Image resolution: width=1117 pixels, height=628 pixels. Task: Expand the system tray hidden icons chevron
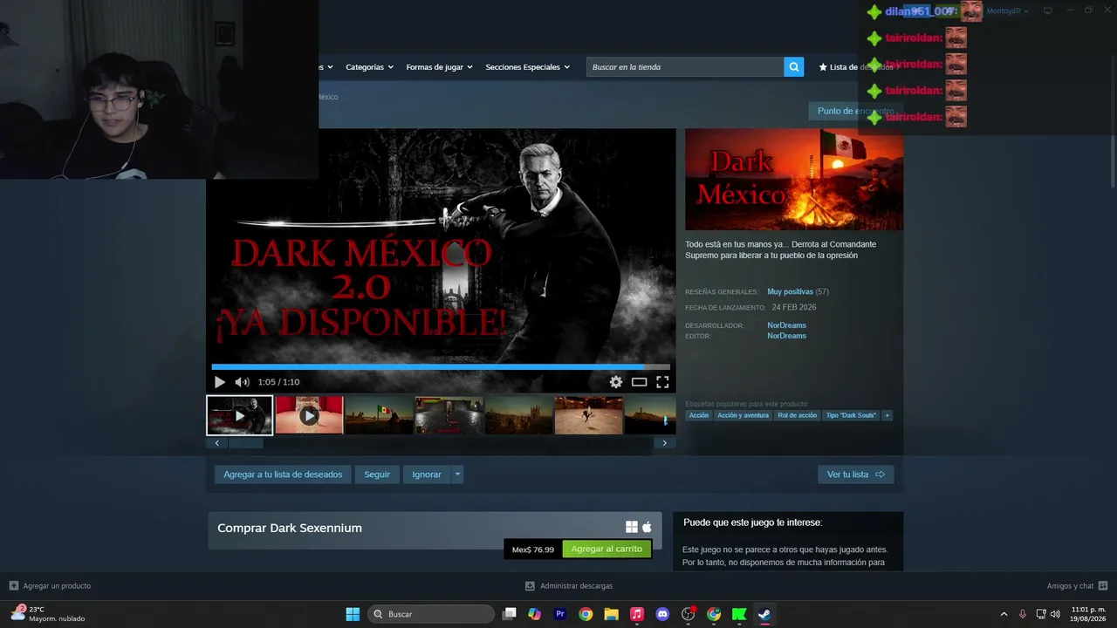pyautogui.click(x=1004, y=614)
